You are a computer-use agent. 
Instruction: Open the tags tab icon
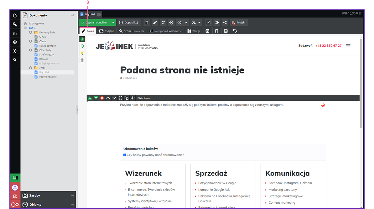point(235,31)
